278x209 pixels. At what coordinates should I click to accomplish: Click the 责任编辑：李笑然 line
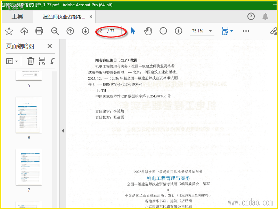point(110,111)
